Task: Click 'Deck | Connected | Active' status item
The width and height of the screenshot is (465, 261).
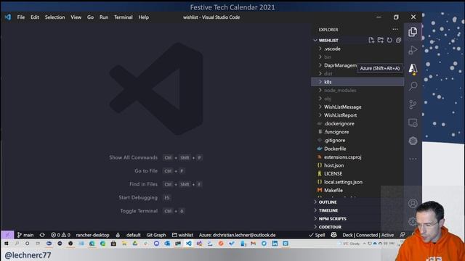Action: (368, 235)
